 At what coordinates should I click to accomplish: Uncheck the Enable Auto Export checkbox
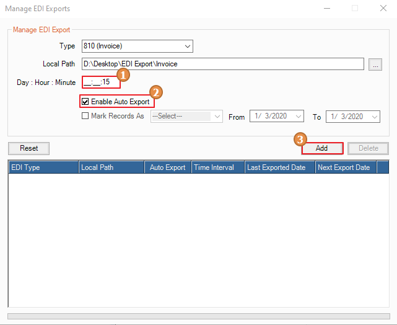point(85,101)
